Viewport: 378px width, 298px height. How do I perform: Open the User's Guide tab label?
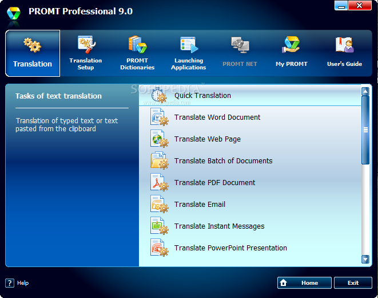(x=344, y=64)
